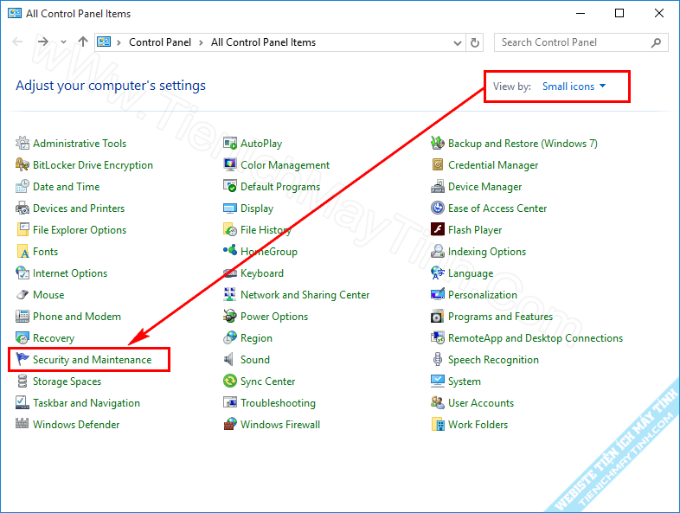Open the Phone and Modem link

tap(77, 317)
